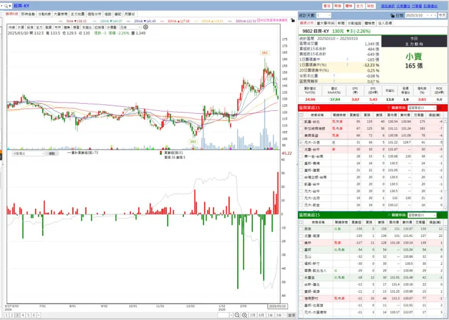The height and width of the screenshot is (320, 449).
Task: Toggle the 分價量 chart overlay button
Action: point(112,27)
